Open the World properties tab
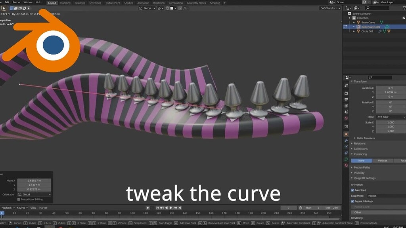This screenshot has width=406, height=228. pyautogui.click(x=346, y=118)
